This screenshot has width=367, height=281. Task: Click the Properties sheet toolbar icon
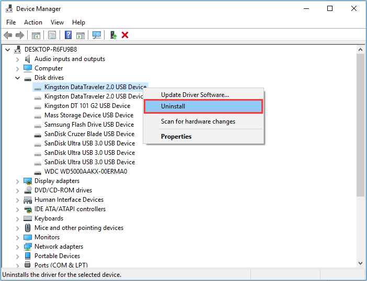[52, 35]
